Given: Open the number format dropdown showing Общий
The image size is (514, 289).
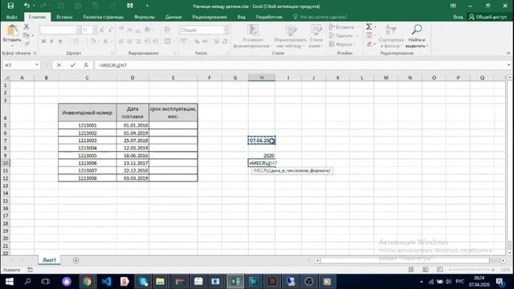Looking at the screenshot, I should tap(226, 30).
